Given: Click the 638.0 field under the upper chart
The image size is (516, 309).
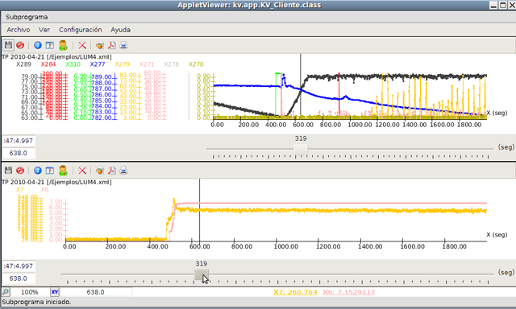Looking at the screenshot, I should (19, 153).
